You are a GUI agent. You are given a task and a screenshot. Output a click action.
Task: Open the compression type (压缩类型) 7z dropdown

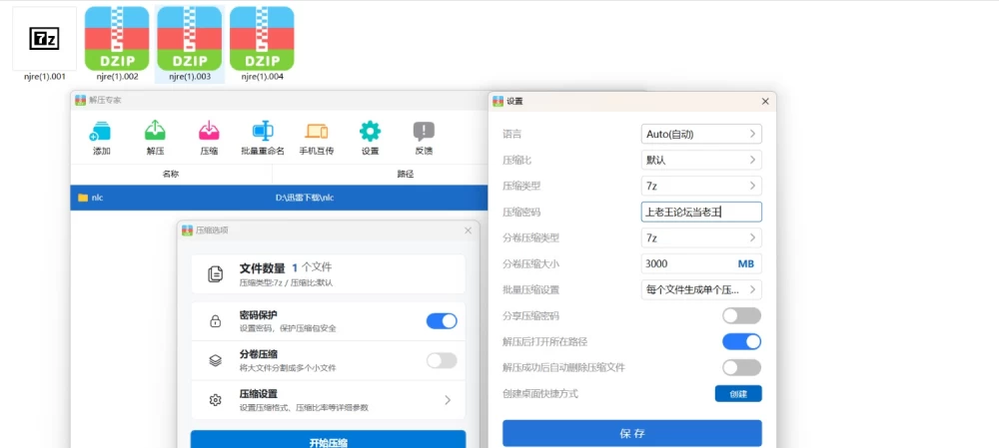coord(701,186)
